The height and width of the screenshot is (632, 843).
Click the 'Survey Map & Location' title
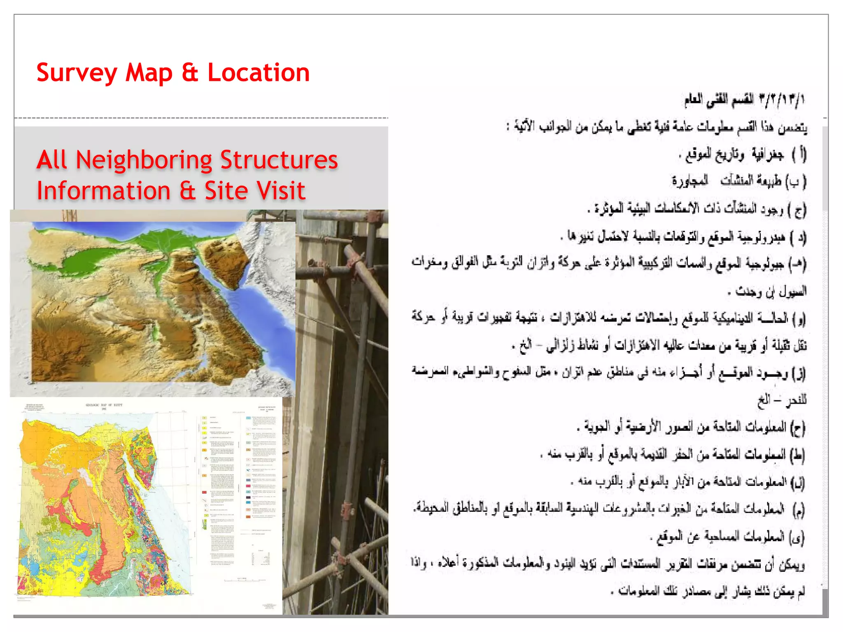pos(173,73)
